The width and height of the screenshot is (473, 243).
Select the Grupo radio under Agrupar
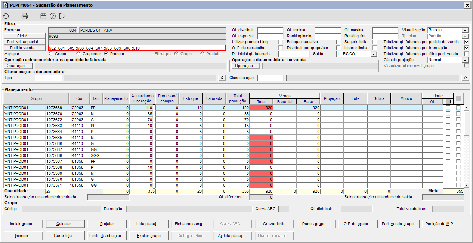coord(51,54)
